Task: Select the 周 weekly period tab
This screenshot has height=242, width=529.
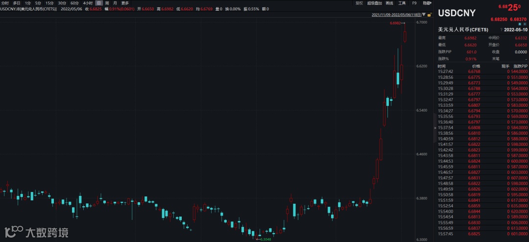Action: (107, 3)
